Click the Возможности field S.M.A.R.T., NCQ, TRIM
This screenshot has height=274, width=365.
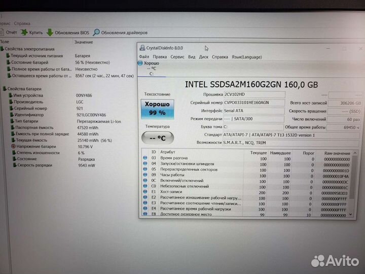(x=291, y=143)
